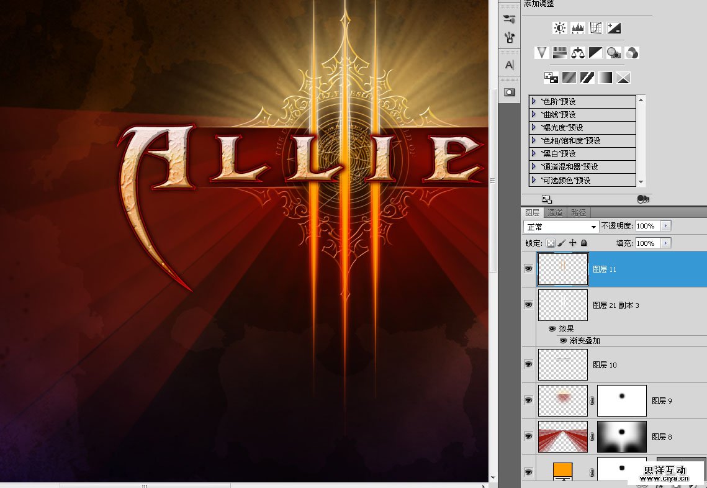Add a Photo Filter adjustment
707x488 pixels.
click(614, 53)
